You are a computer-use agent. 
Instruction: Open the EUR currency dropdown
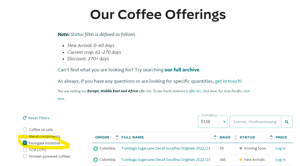(x=213, y=122)
